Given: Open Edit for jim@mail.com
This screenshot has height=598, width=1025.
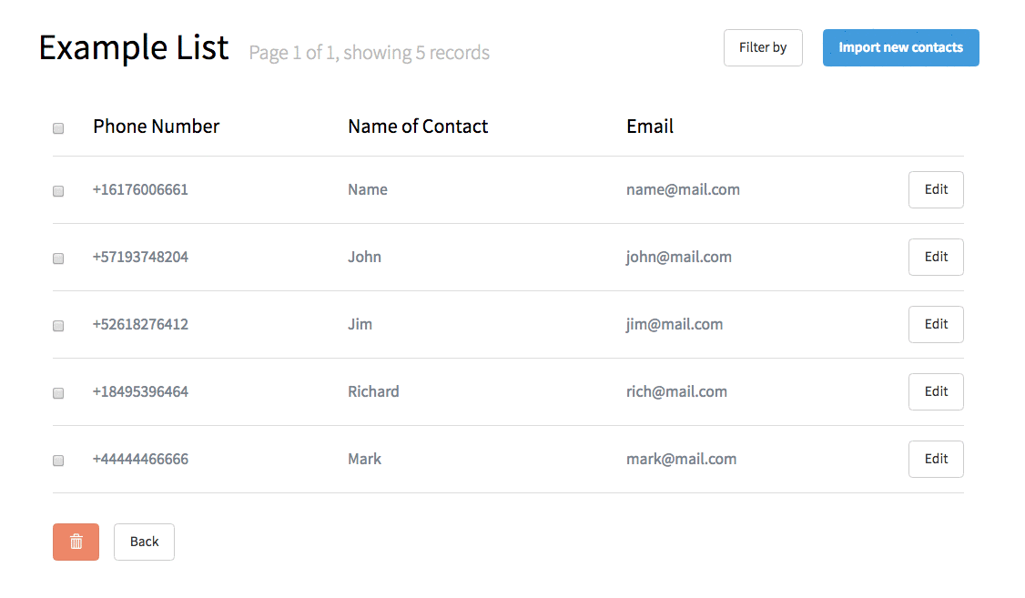Looking at the screenshot, I should coord(936,324).
